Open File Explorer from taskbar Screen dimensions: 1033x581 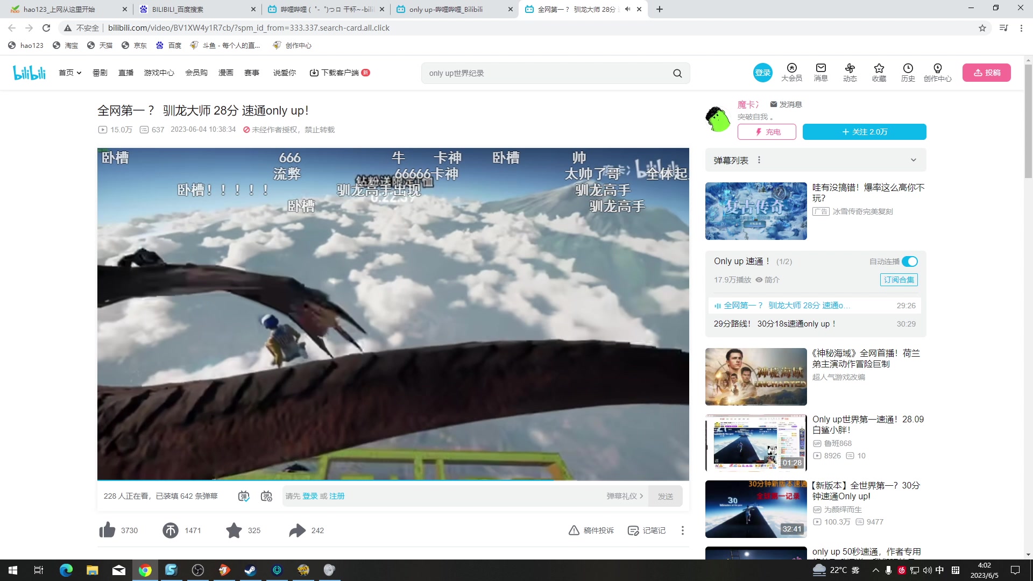click(x=92, y=570)
